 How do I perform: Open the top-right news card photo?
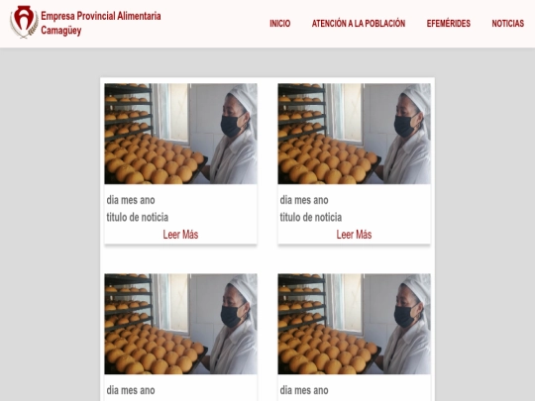tap(354, 134)
